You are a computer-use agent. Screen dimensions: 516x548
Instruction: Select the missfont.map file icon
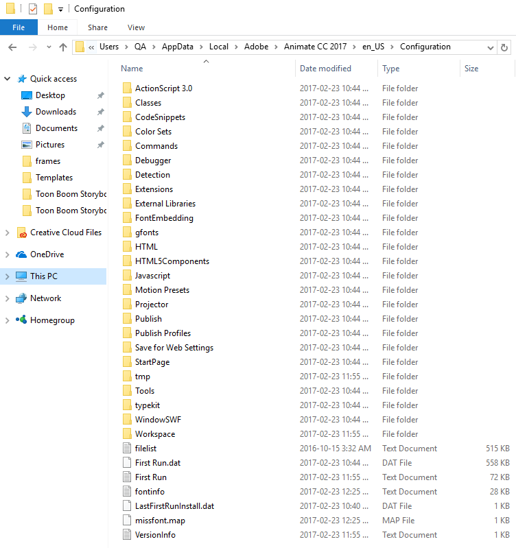click(126, 521)
